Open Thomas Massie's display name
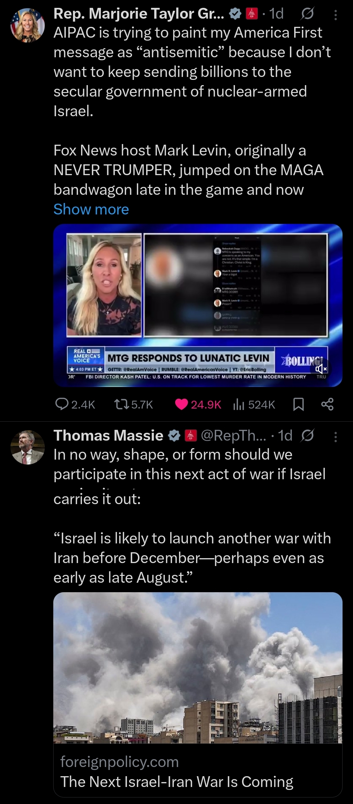This screenshot has height=804, width=353. (109, 436)
